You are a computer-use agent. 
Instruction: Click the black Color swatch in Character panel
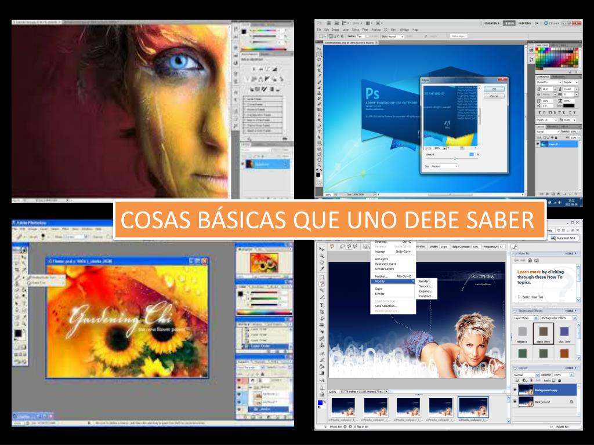point(569,106)
